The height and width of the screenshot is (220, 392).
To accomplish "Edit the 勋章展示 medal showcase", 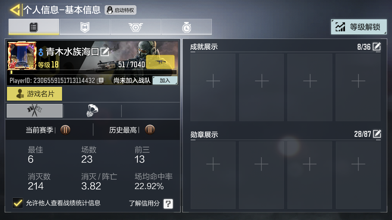I will pos(377,134).
